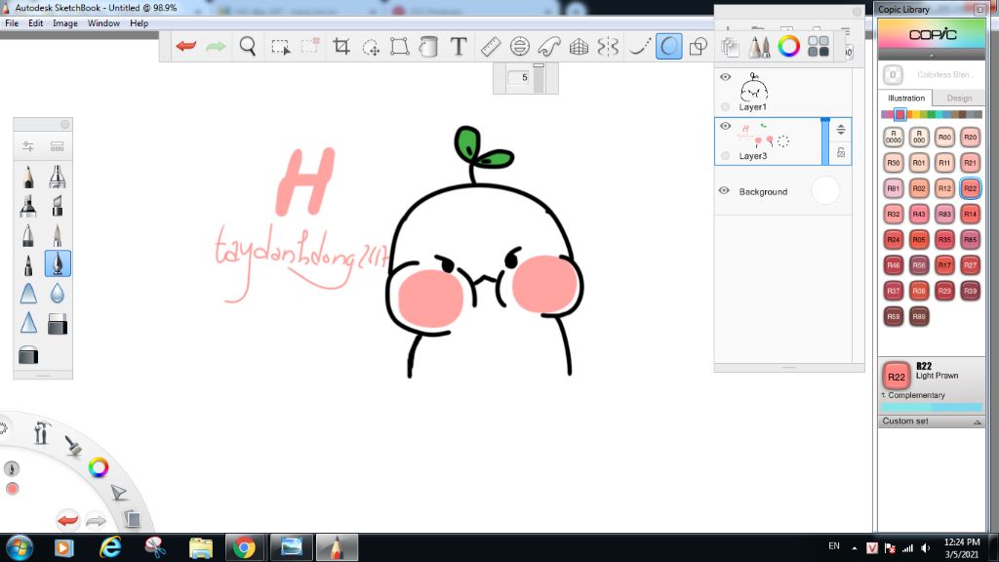Switch to the Design tab in Copic Library

coord(960,99)
